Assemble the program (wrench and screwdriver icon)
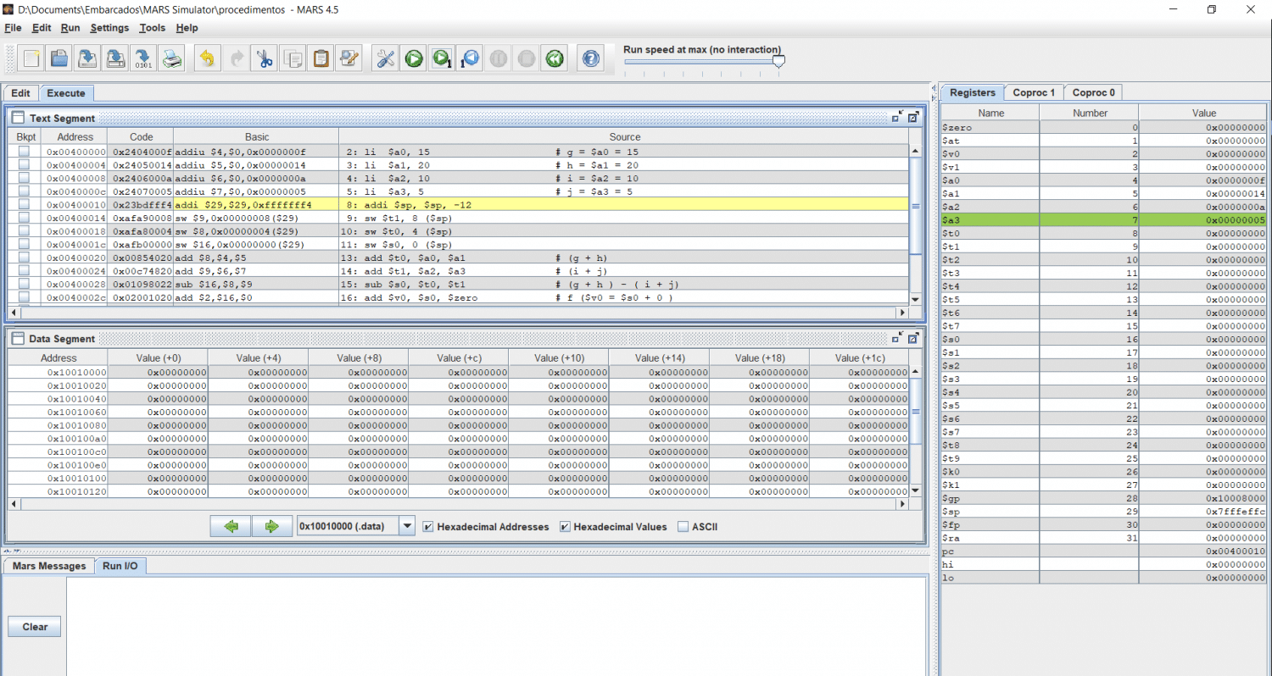This screenshot has width=1272, height=676. pos(385,58)
